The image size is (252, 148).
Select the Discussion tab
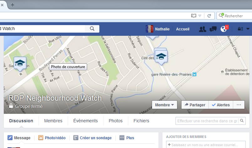point(21,121)
